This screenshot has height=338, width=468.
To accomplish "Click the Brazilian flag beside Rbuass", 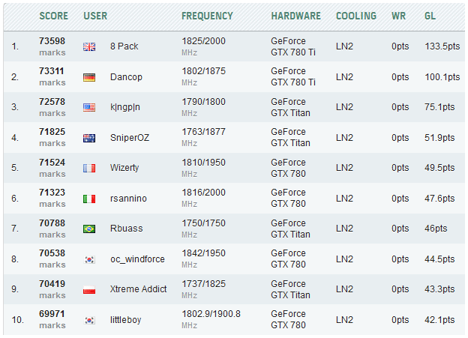I will (89, 229).
